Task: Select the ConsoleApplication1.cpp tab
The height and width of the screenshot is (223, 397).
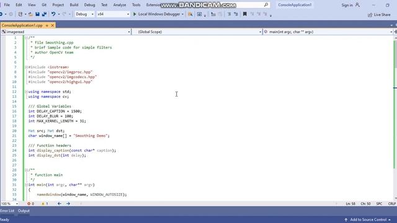Action: tap(22, 25)
